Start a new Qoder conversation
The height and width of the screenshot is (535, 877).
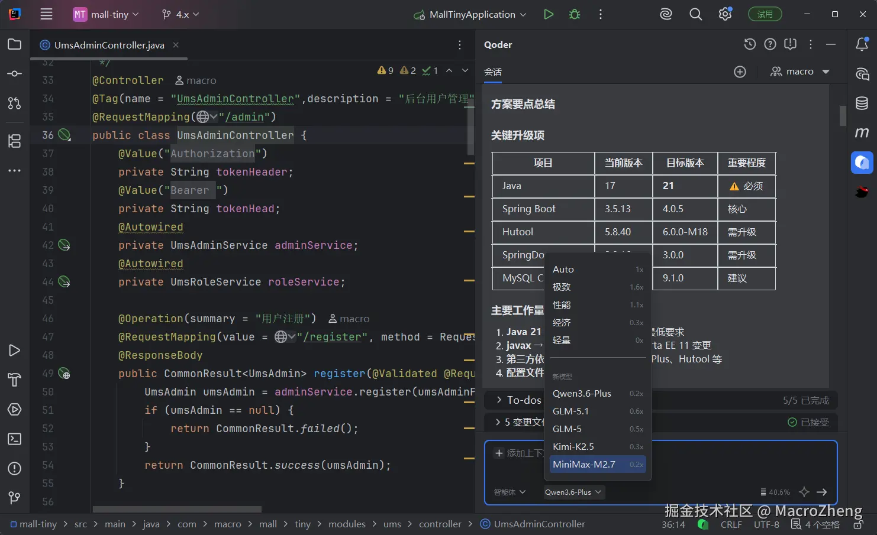[740, 72]
